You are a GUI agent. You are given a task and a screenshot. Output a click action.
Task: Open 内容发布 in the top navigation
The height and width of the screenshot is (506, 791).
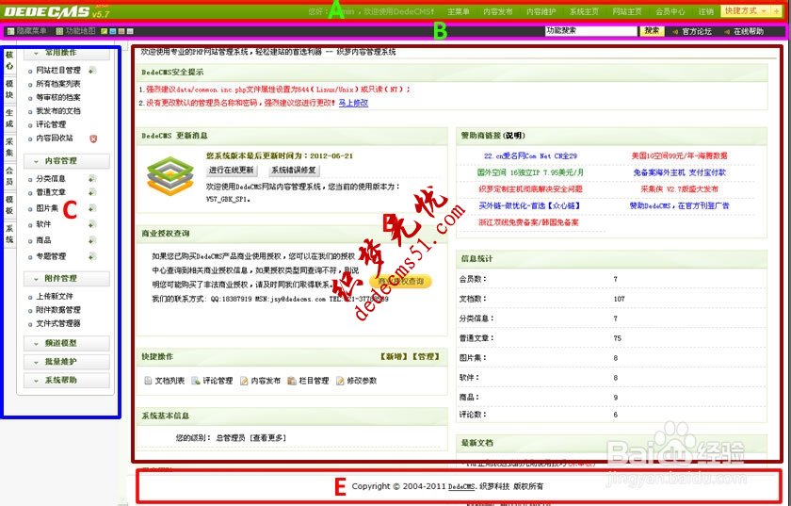click(x=498, y=11)
